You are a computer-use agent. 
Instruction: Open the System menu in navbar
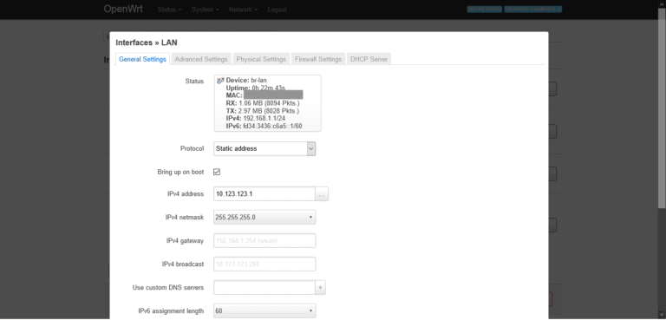[x=206, y=10]
